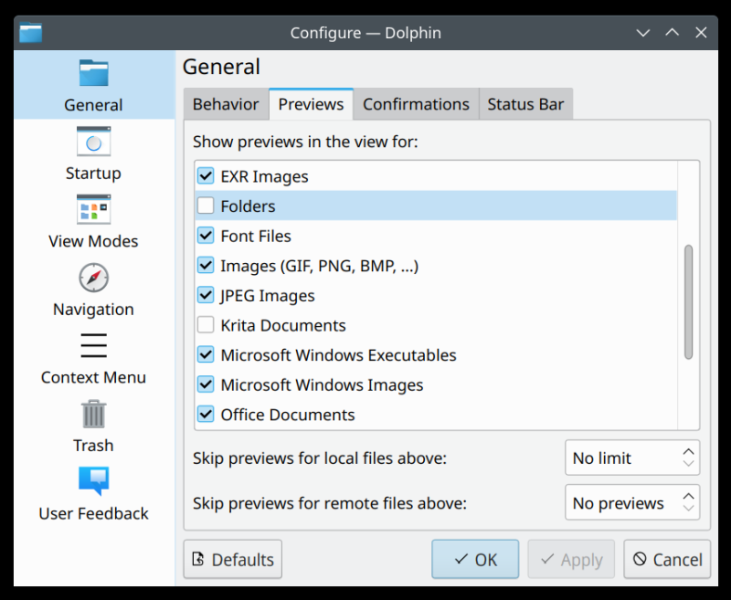This screenshot has width=731, height=600.
Task: Click the Dolphin folder icon in title bar
Action: [31, 33]
